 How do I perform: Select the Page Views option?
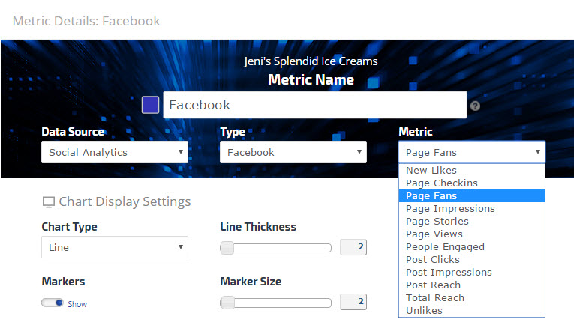click(434, 234)
